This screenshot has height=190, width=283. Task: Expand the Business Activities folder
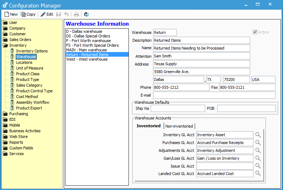point(5,131)
